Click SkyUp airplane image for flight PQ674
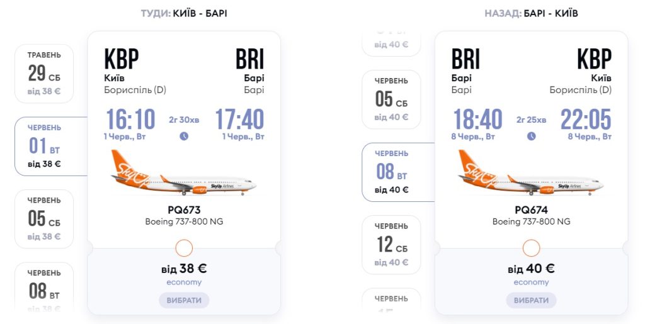Screen dimensions: 645x324 tap(531, 174)
